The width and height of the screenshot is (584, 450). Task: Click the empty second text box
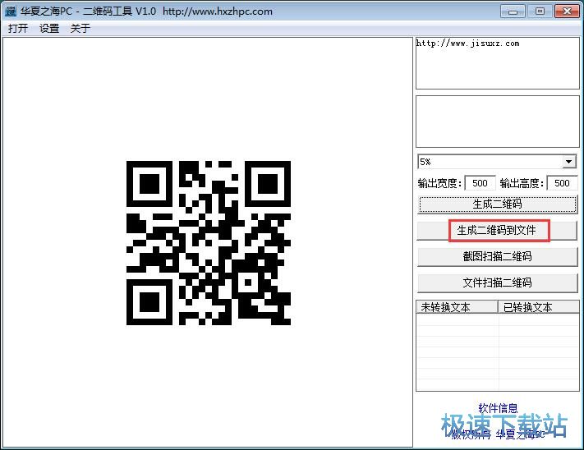(497, 122)
